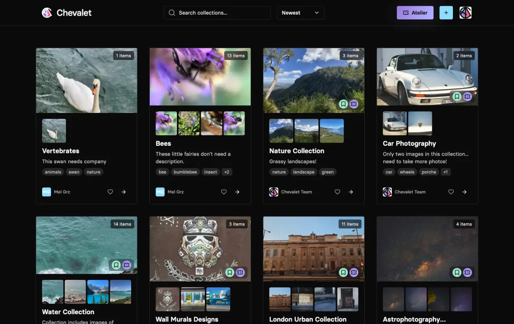Expand the +2 hidden tags on Bees

coord(227,172)
